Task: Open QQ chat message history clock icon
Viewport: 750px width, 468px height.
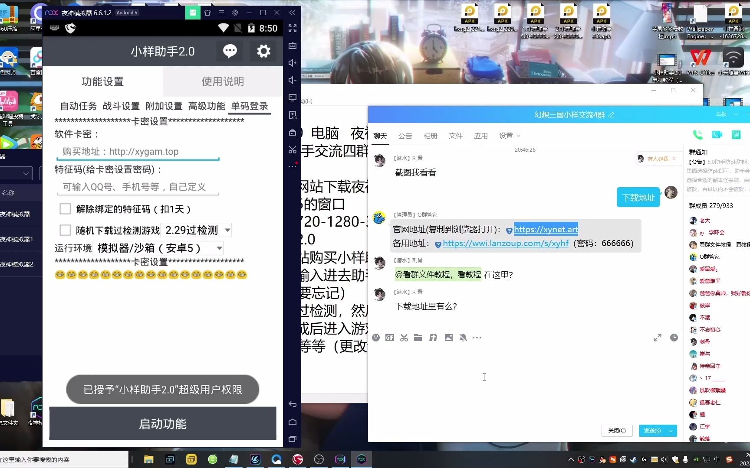Action: coord(674,338)
